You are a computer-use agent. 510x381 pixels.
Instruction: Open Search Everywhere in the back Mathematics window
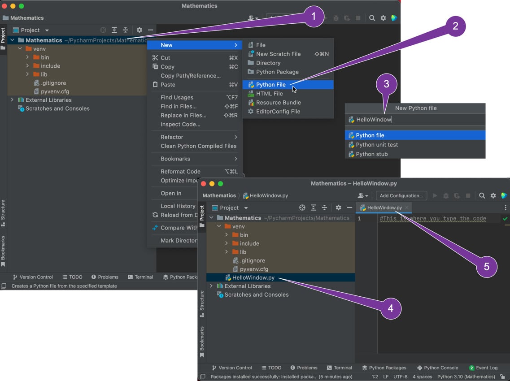(x=372, y=18)
